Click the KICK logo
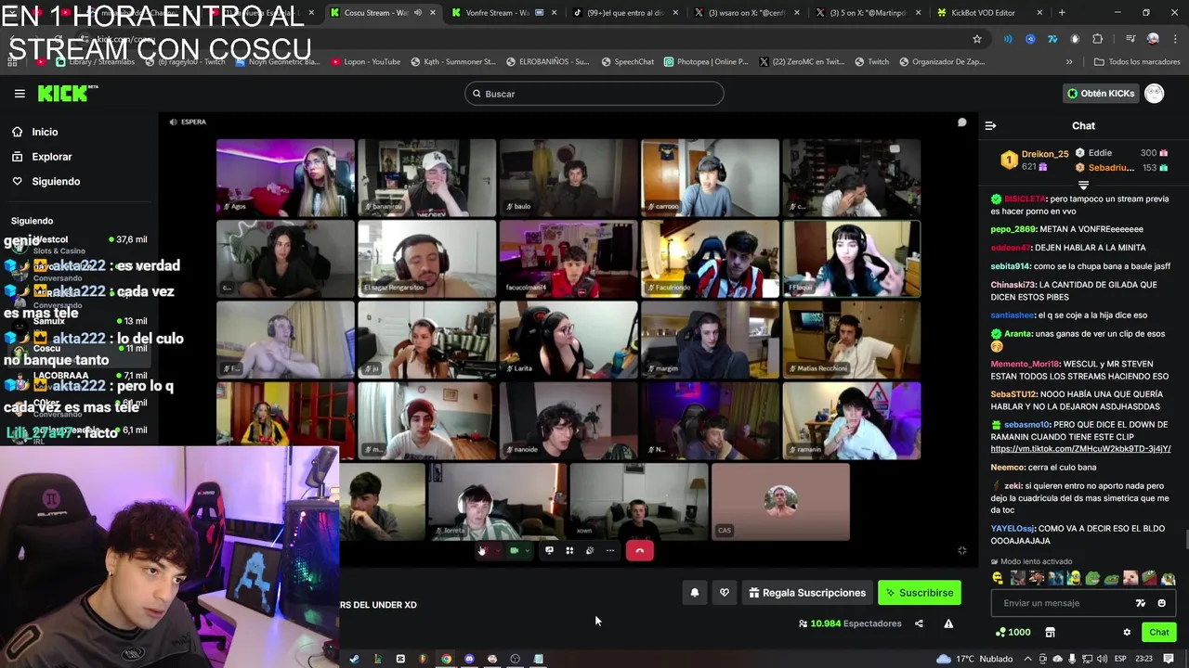This screenshot has height=668, width=1189. pos(67,93)
